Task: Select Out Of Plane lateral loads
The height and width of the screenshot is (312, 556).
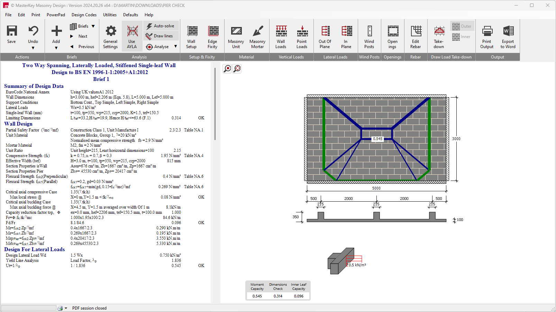Action: (x=325, y=36)
